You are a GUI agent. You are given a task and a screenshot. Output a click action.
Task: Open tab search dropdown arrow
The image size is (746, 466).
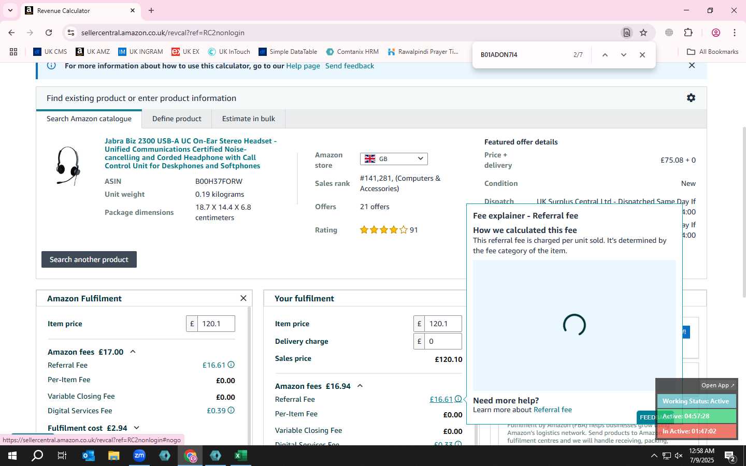tap(10, 10)
